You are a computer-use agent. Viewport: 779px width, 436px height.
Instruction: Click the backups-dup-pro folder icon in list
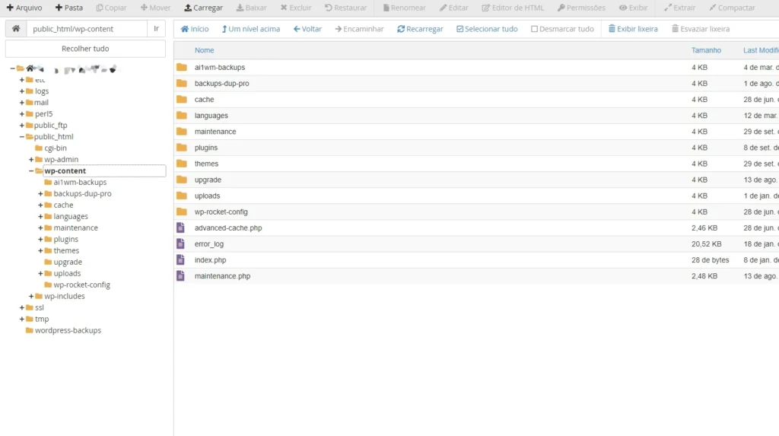pos(182,83)
